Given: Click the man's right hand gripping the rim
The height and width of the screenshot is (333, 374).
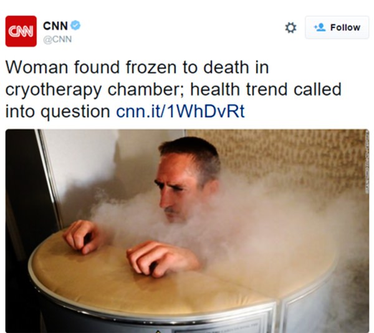Looking at the screenshot, I should click(80, 236).
